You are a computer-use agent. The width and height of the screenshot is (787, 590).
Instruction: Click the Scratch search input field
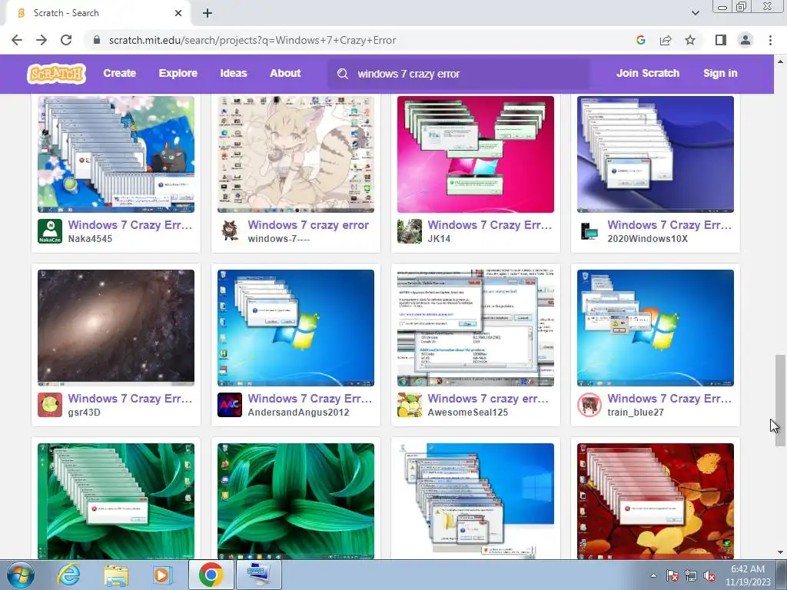click(459, 74)
